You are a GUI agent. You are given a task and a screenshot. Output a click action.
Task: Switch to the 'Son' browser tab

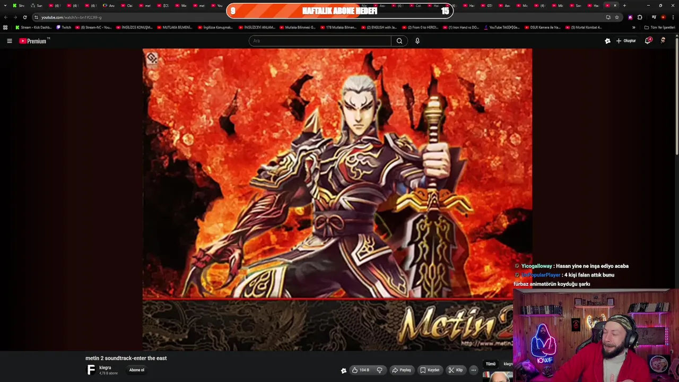point(576,5)
